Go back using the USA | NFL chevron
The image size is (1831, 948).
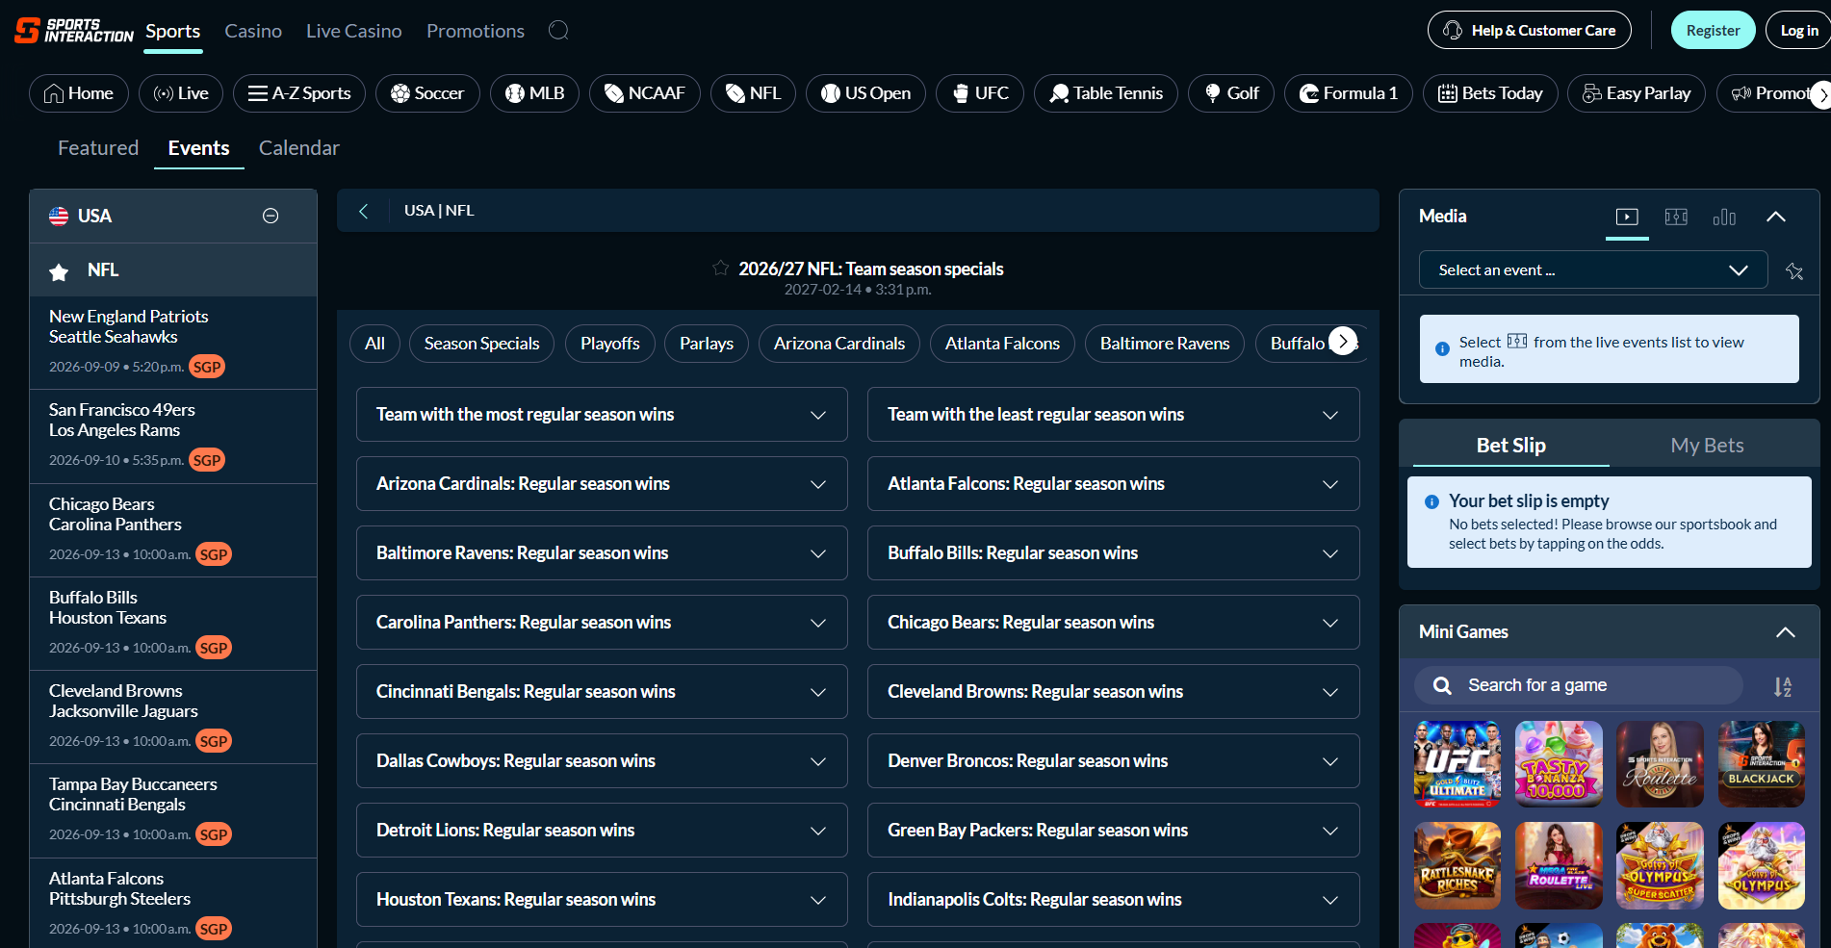364,211
